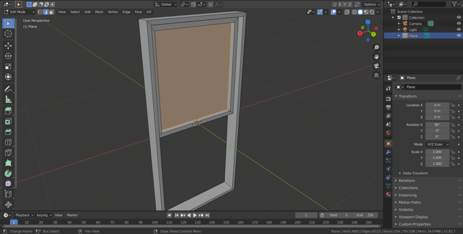The image size is (463, 234).
Task: Select the Poly Build tool
Action: (x=8, y=163)
